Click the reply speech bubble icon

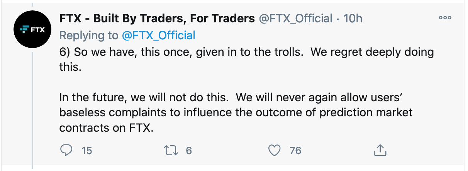tap(66, 150)
